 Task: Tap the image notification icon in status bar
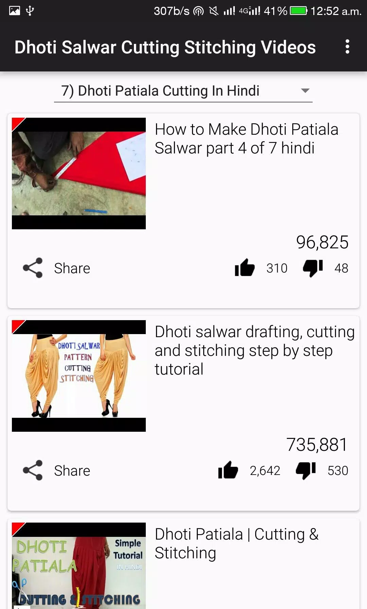pyautogui.click(x=15, y=11)
